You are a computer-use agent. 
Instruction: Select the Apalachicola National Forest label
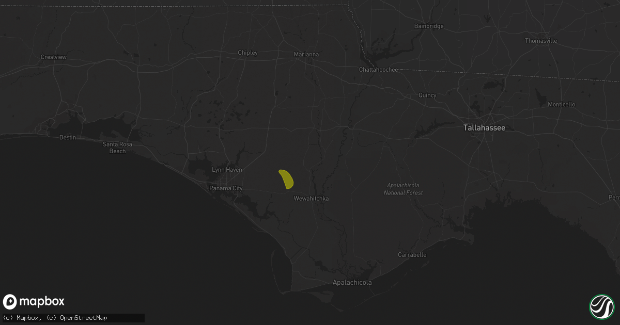pyautogui.click(x=404, y=189)
